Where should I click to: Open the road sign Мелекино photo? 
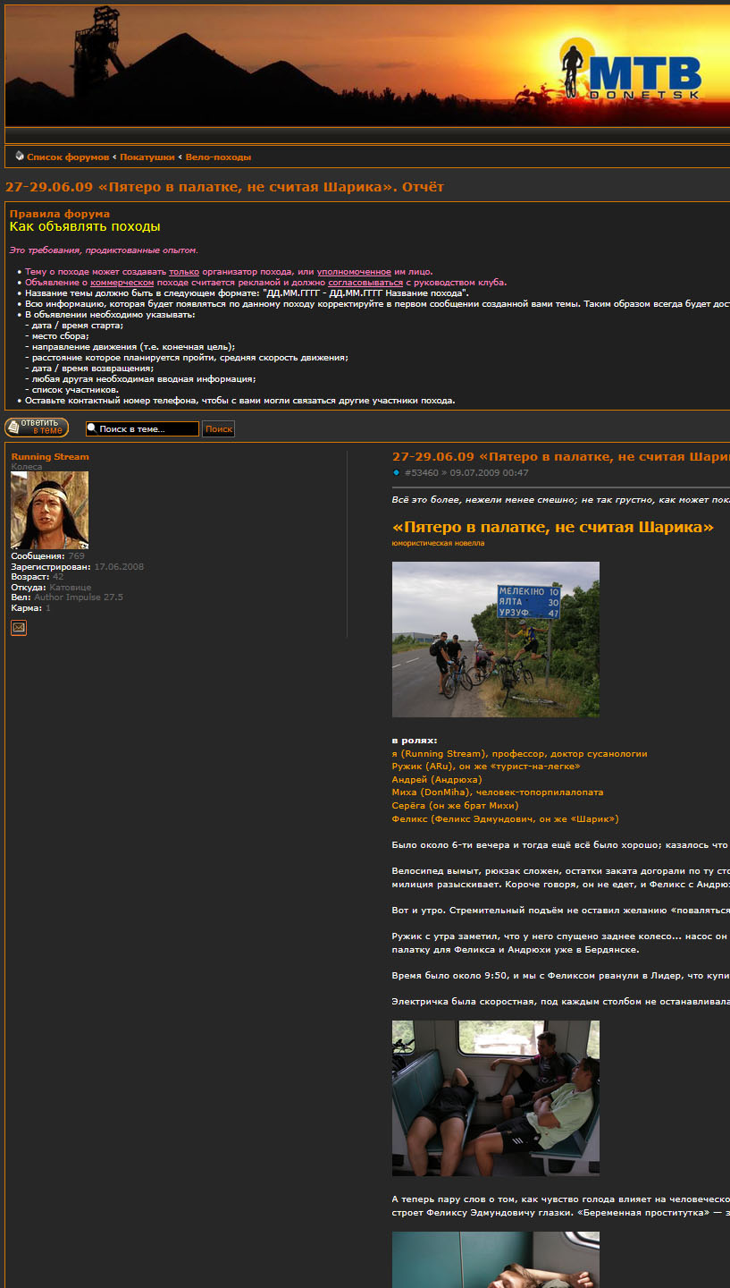coord(496,640)
